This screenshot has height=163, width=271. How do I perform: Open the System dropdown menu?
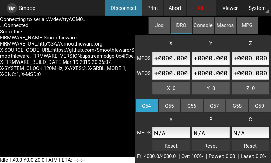pyautogui.click(x=257, y=8)
